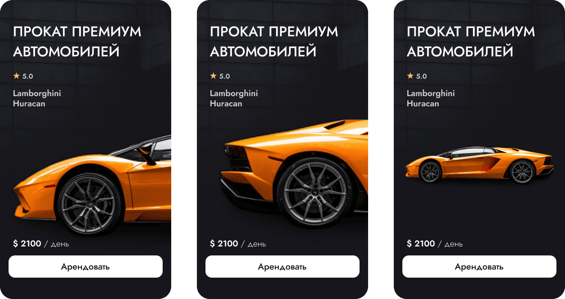Click the star icon in the right card

[410, 76]
